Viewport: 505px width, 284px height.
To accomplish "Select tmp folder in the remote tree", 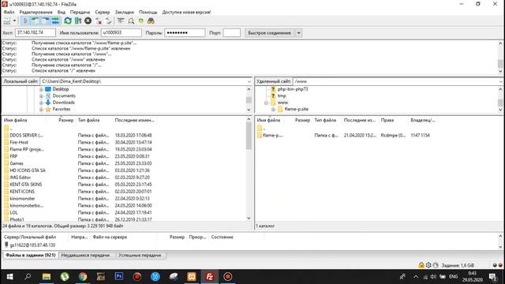I will click(x=282, y=96).
